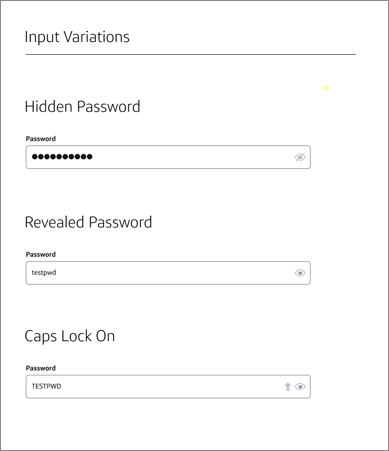Viewport: 389px width, 451px height.
Task: Hide the revealed testpwd password with the eye icon
Action: pyautogui.click(x=300, y=273)
